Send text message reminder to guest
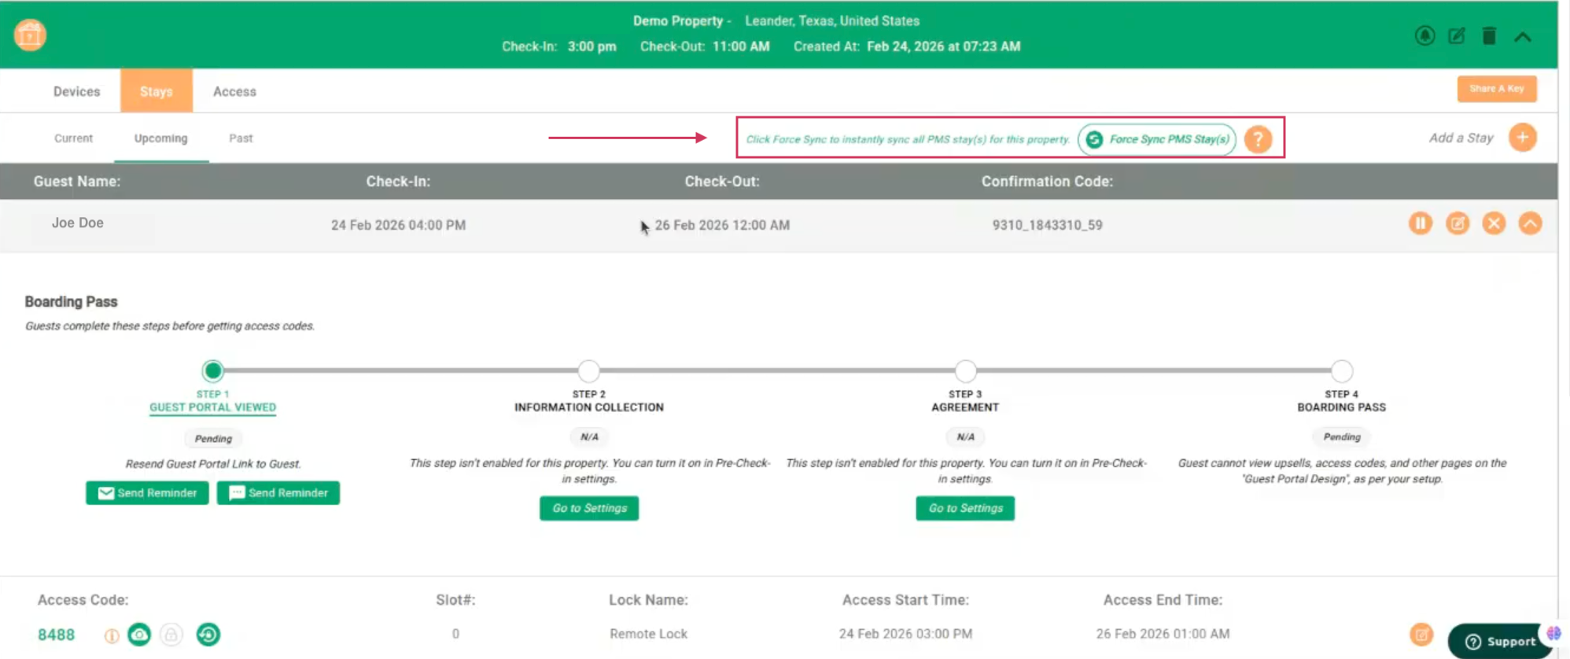Viewport: 1570px width, 659px height. click(x=278, y=493)
